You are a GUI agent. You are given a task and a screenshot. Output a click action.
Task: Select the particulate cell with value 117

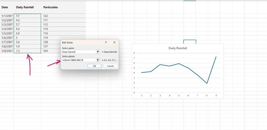(x=63, y=20)
